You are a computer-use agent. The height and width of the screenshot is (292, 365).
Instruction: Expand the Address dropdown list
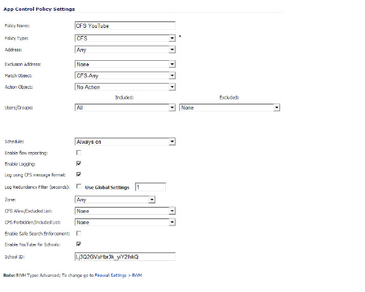125,49
